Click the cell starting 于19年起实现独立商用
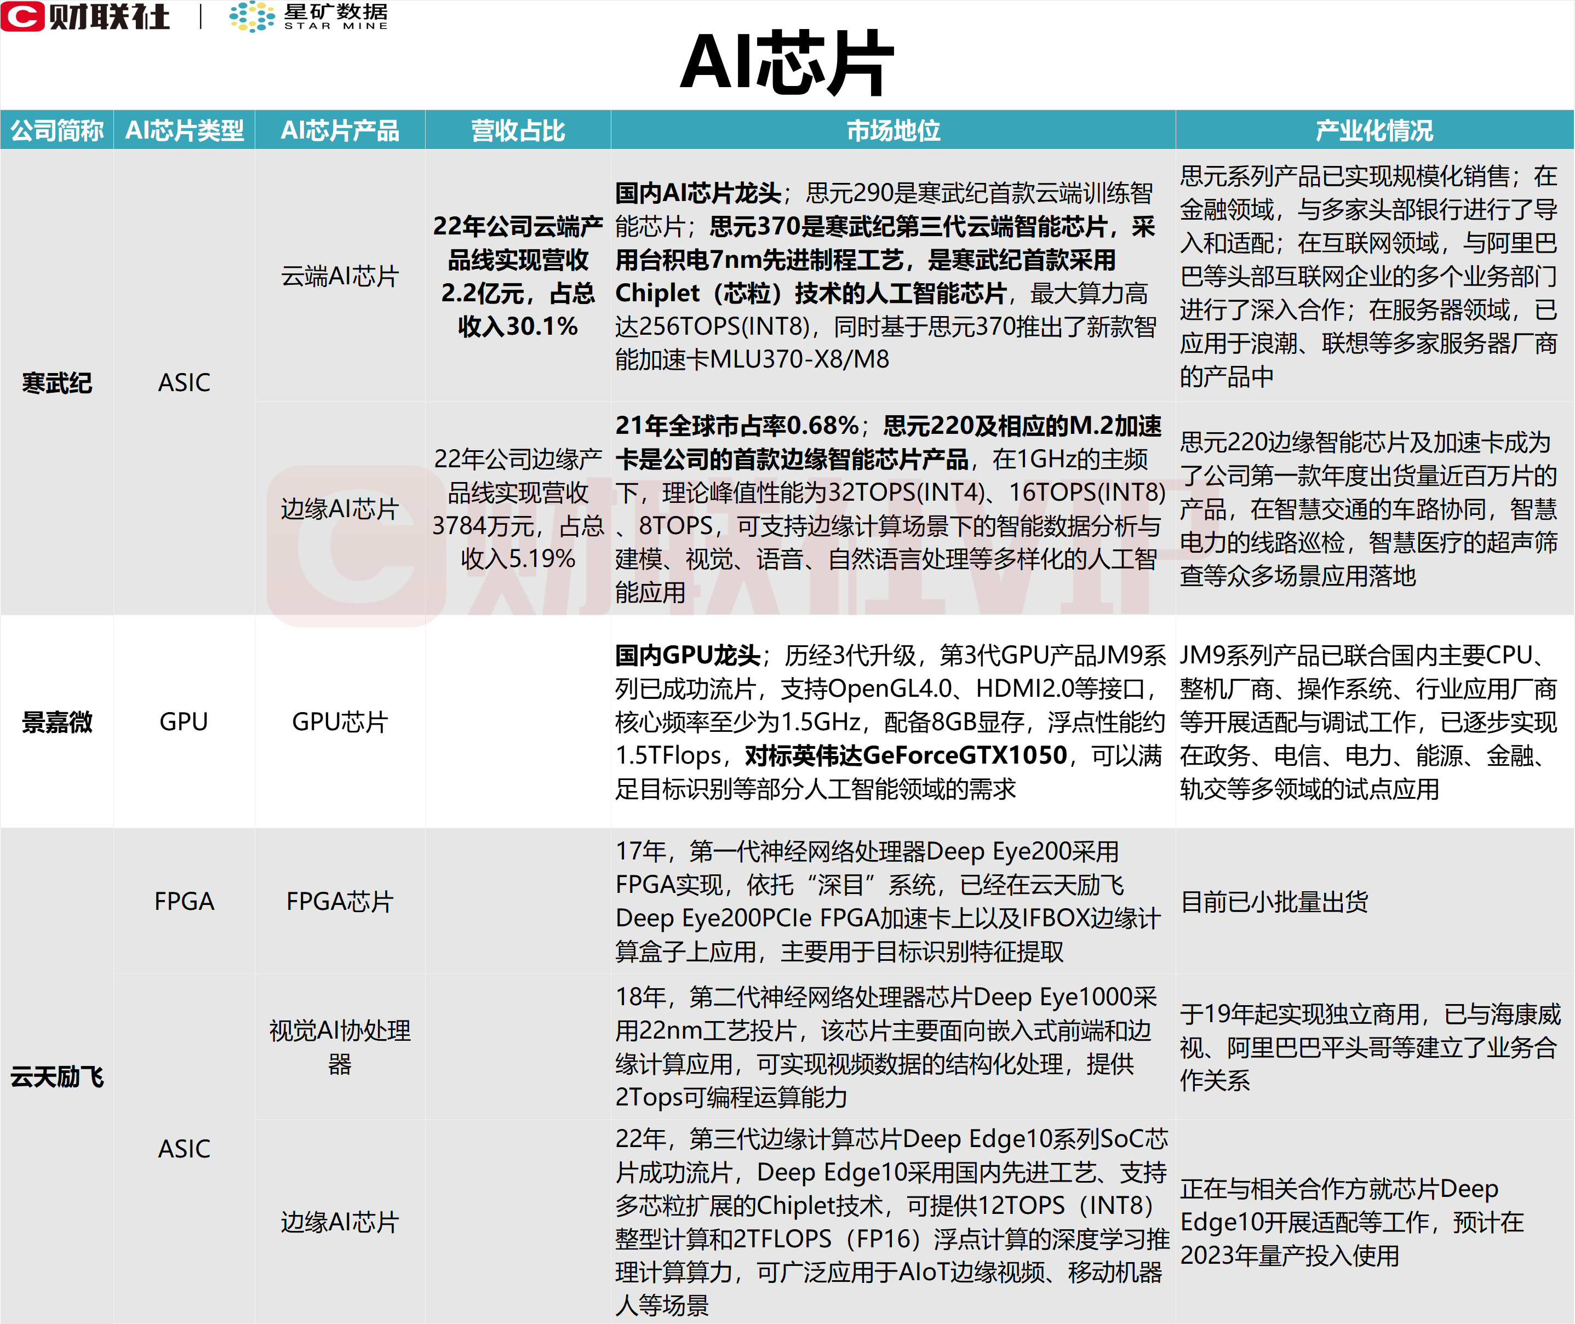 click(1374, 1047)
